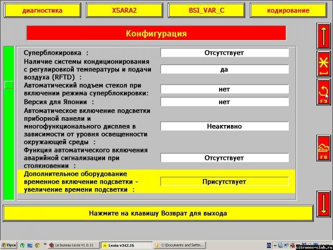Click the F8 print/car icon button
This screenshot has height=250, width=333.
[324, 148]
